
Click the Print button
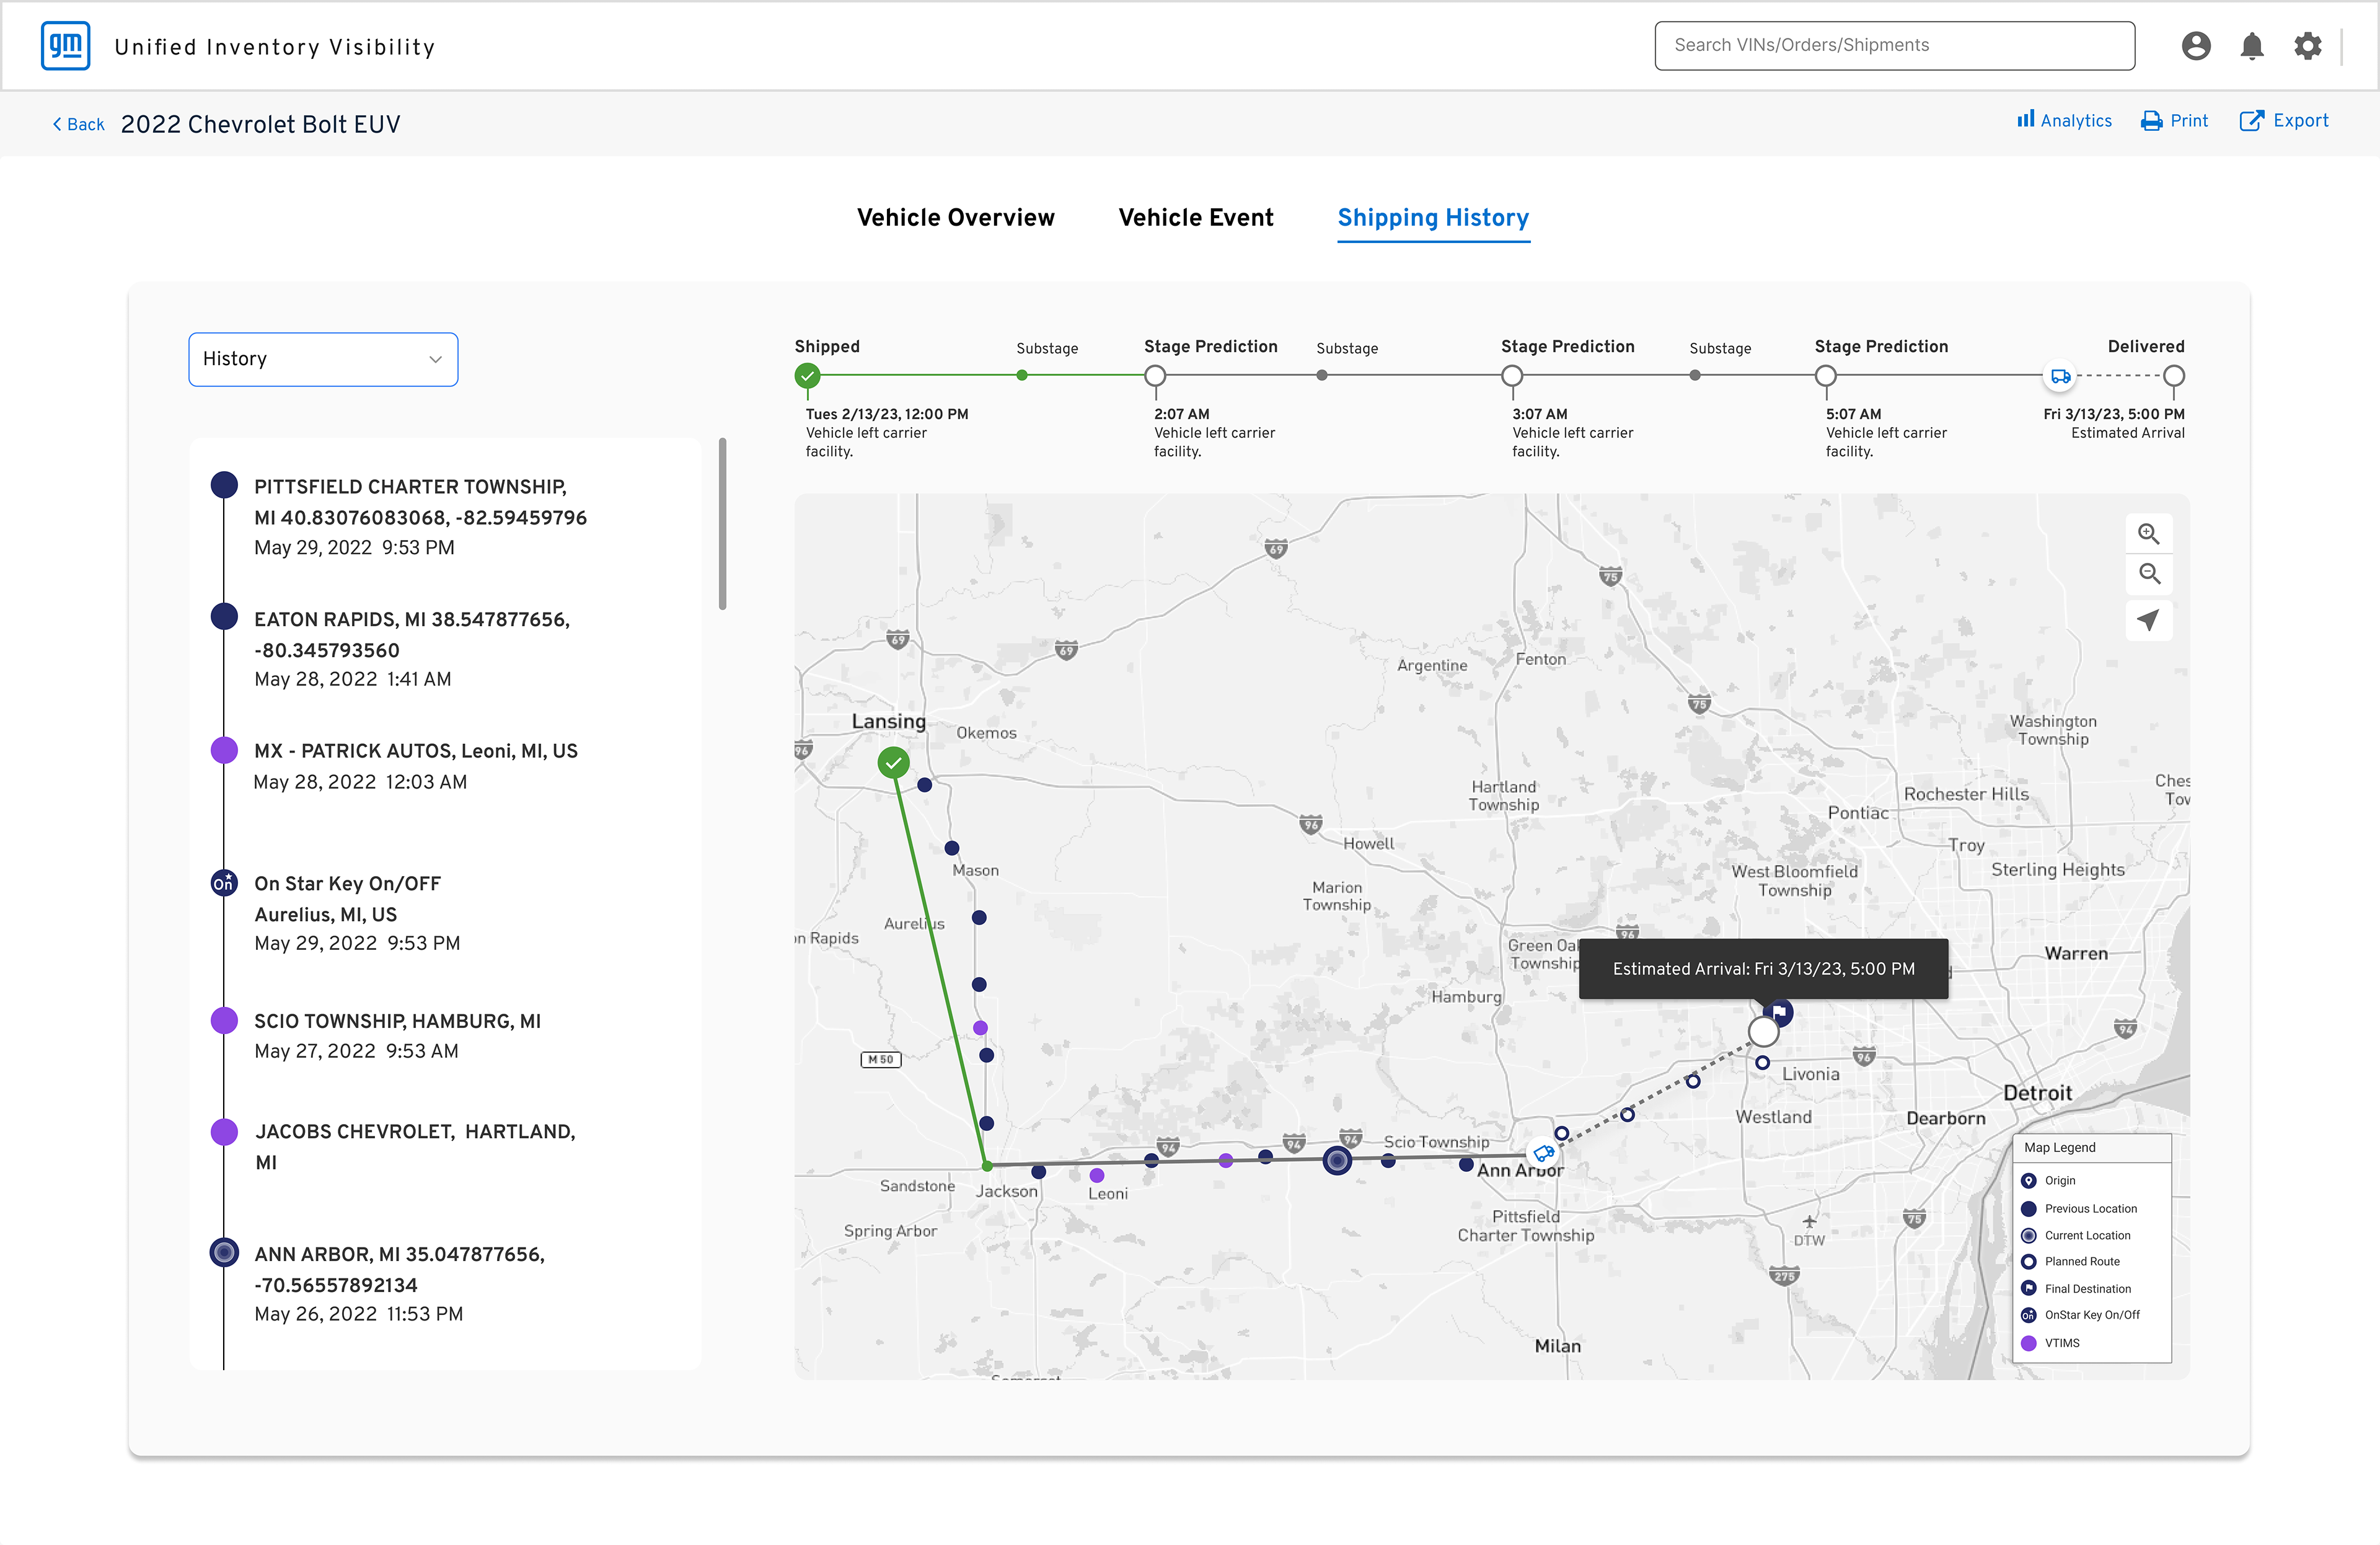pyautogui.click(x=2174, y=121)
